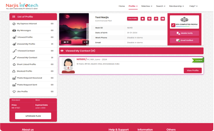Click the About us footer heading
The height and width of the screenshot is (131, 214).
point(28,130)
